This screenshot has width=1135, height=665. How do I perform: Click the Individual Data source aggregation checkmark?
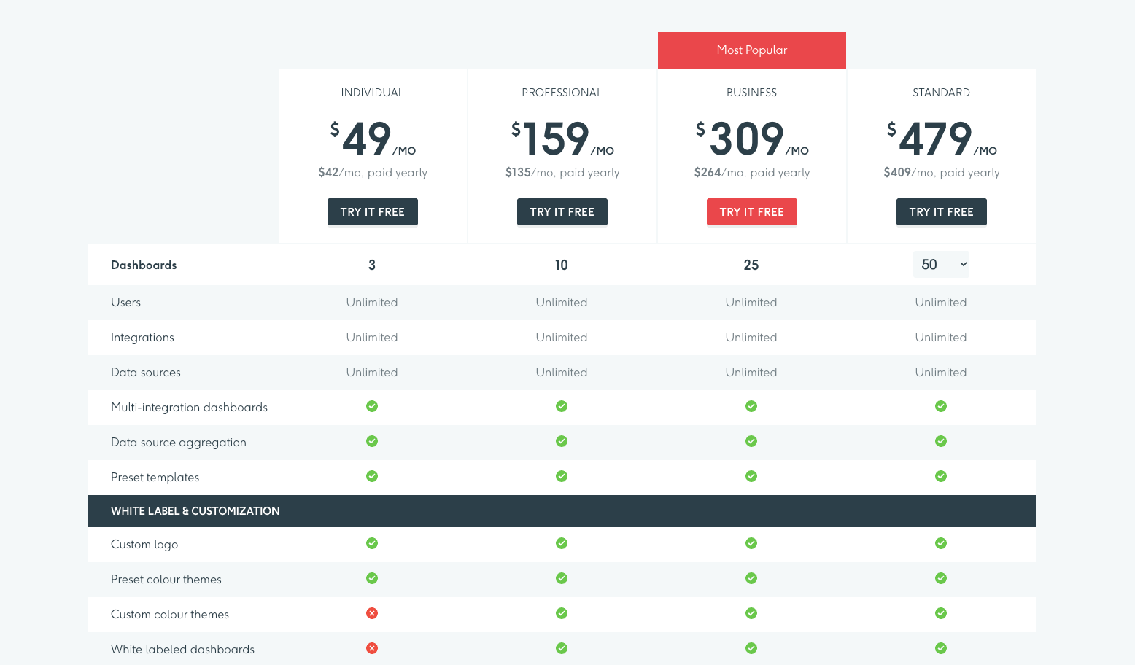[x=372, y=441]
